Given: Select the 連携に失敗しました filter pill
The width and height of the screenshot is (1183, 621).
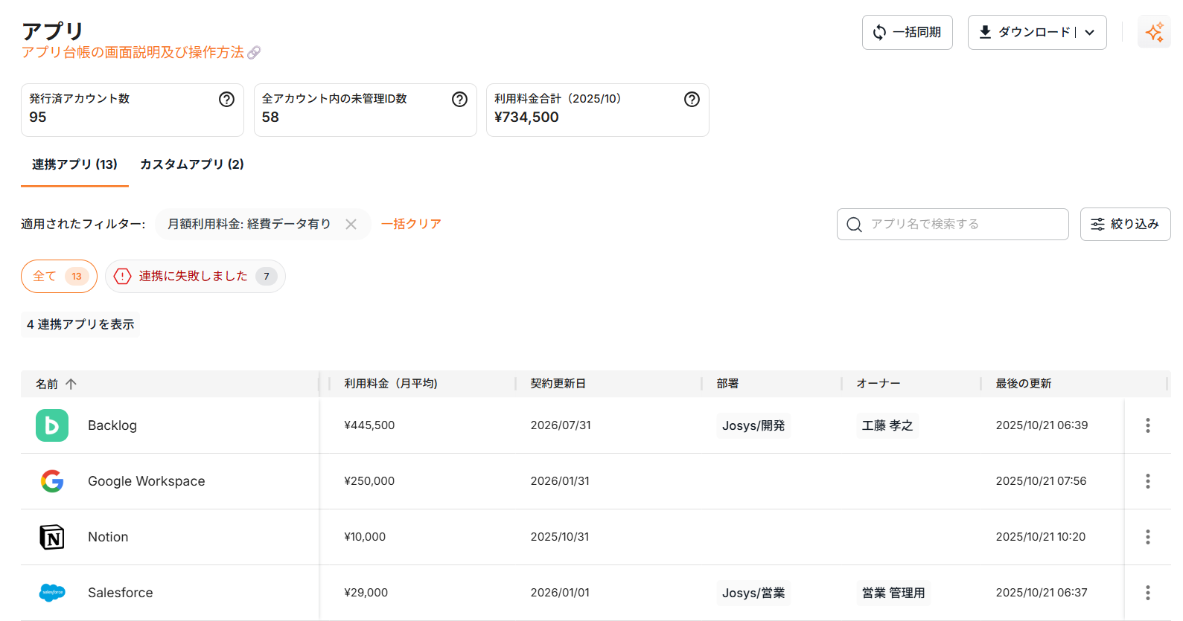Looking at the screenshot, I should 195,277.
